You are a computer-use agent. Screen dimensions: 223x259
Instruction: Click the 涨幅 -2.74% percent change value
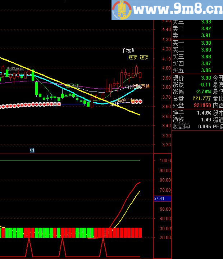203,91
